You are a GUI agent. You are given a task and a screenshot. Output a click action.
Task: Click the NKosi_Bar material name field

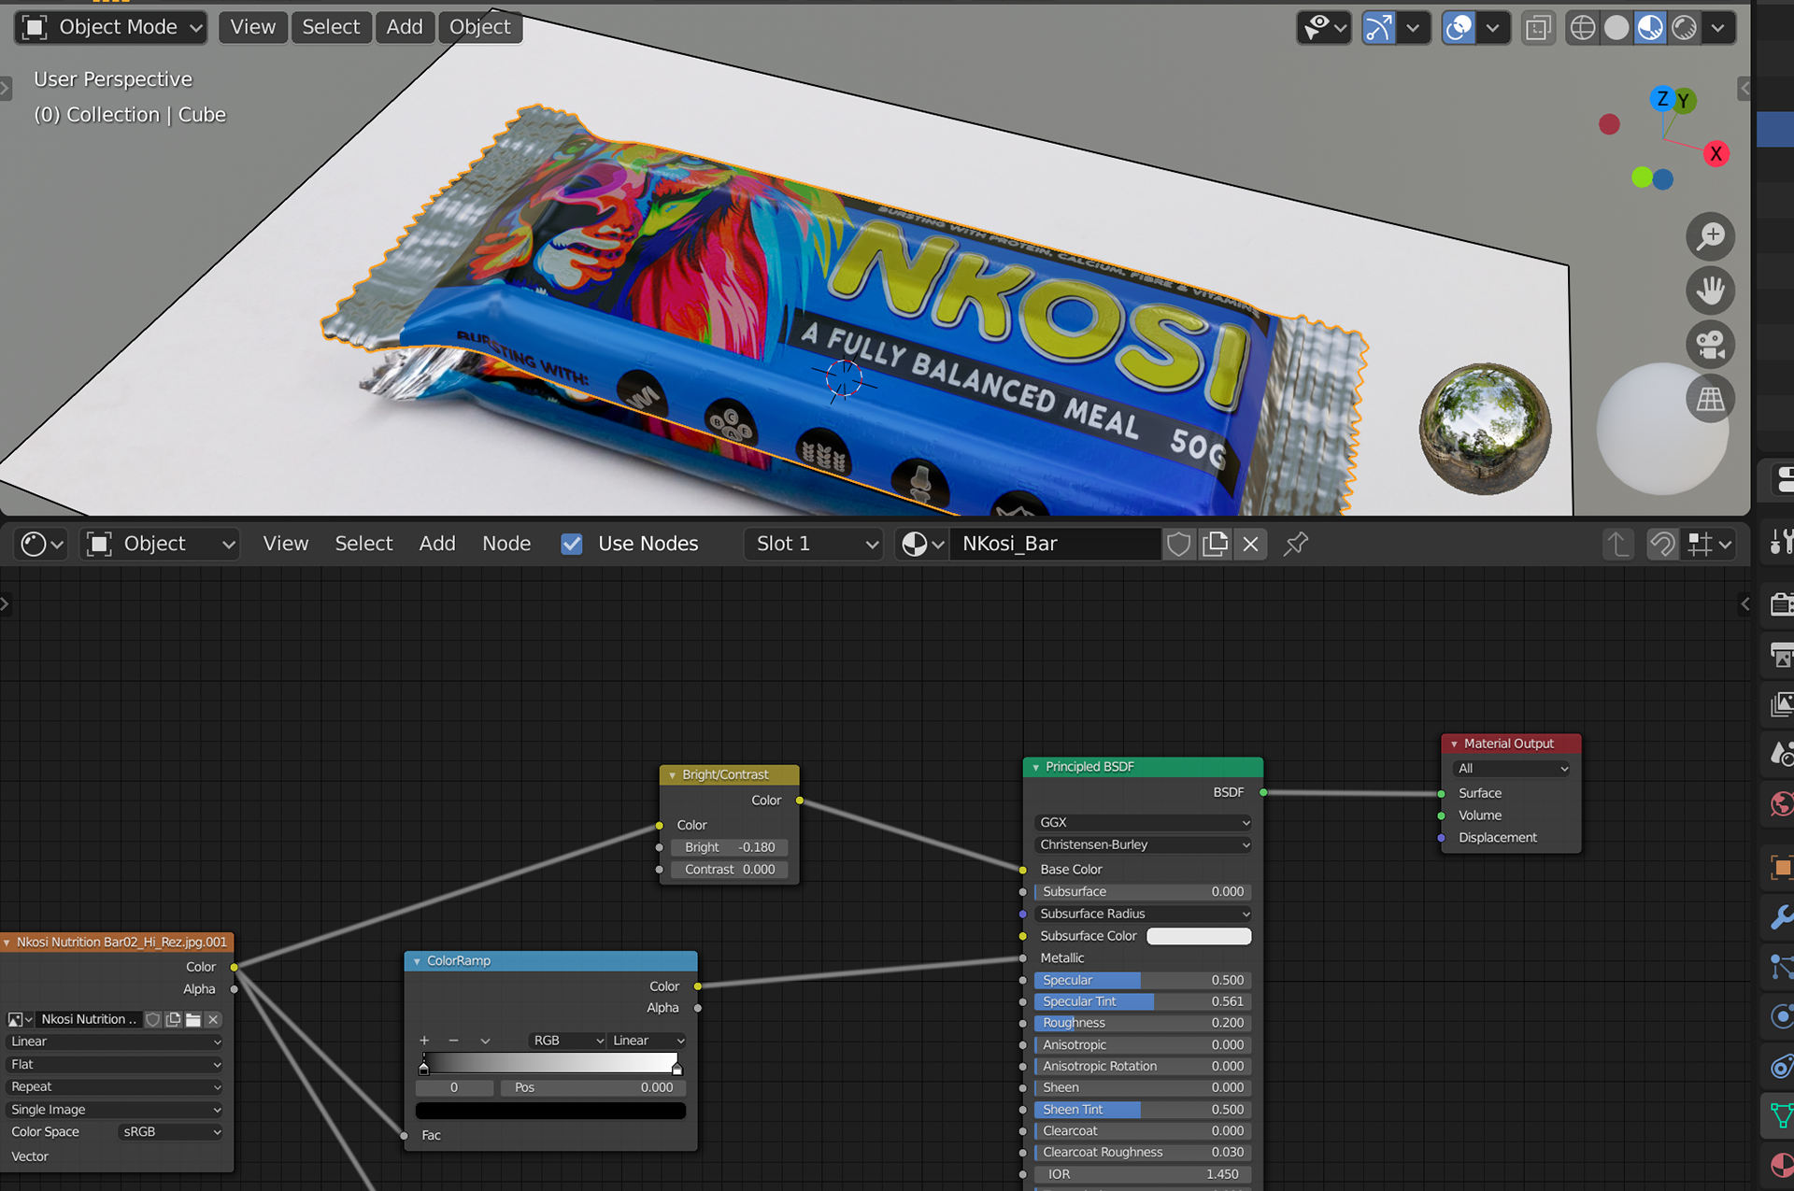[x=1055, y=544]
